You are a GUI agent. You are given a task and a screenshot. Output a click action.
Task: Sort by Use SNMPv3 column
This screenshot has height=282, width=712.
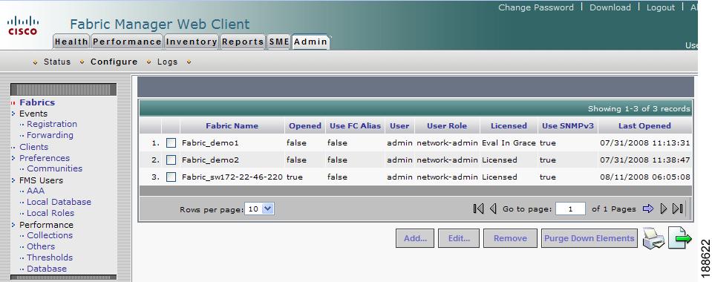pyautogui.click(x=568, y=126)
